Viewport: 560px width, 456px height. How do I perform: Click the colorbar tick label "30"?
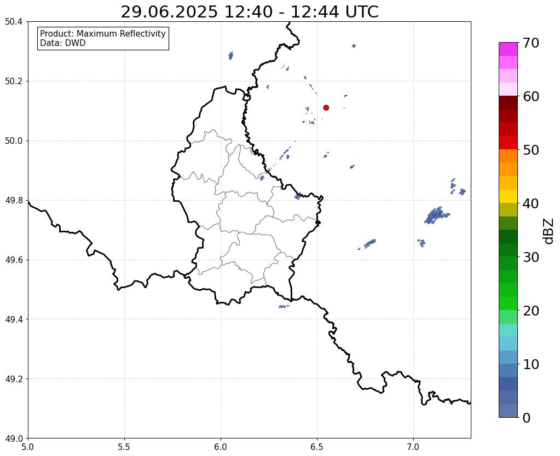531,257
